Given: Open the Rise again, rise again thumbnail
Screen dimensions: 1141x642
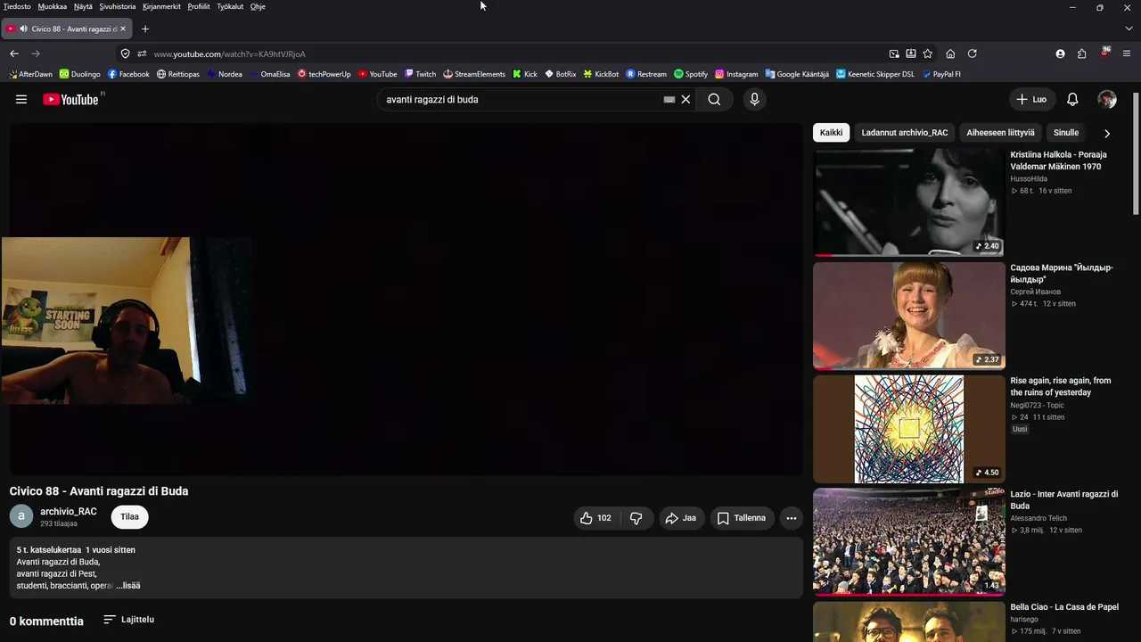Looking at the screenshot, I should [x=908, y=429].
